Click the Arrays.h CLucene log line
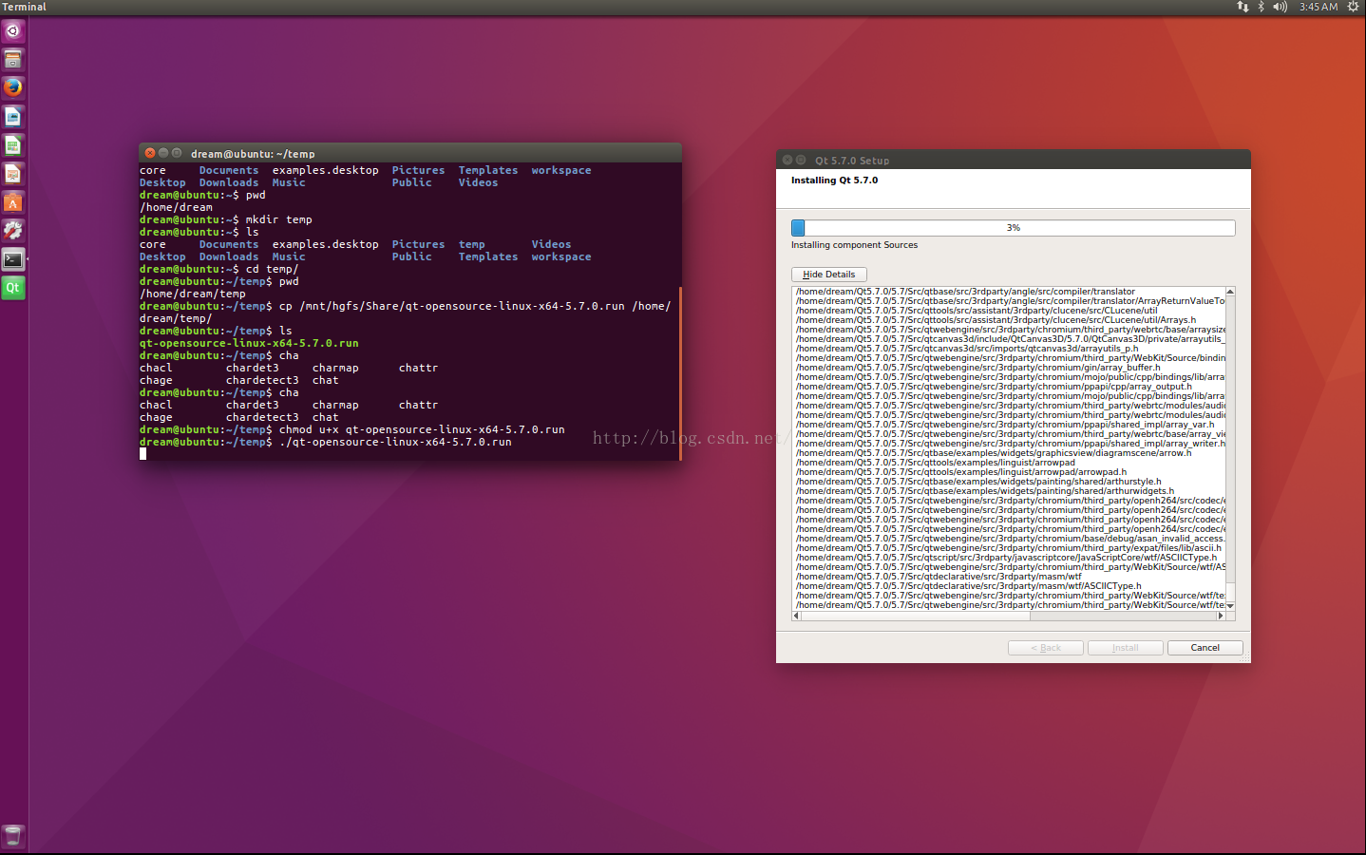Viewport: 1366px width, 855px height. coord(996,320)
